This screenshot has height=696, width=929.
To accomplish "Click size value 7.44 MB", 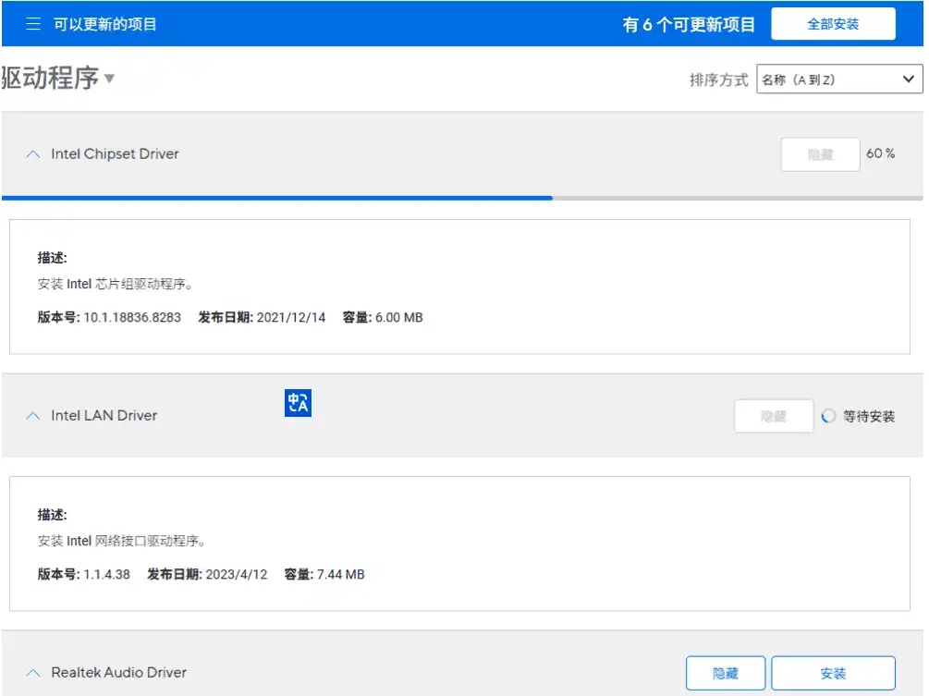I will (x=341, y=575).
